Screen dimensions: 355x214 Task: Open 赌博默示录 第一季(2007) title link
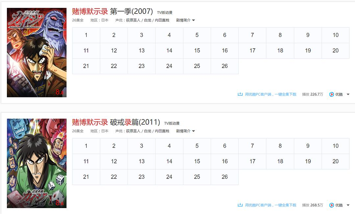112,12
